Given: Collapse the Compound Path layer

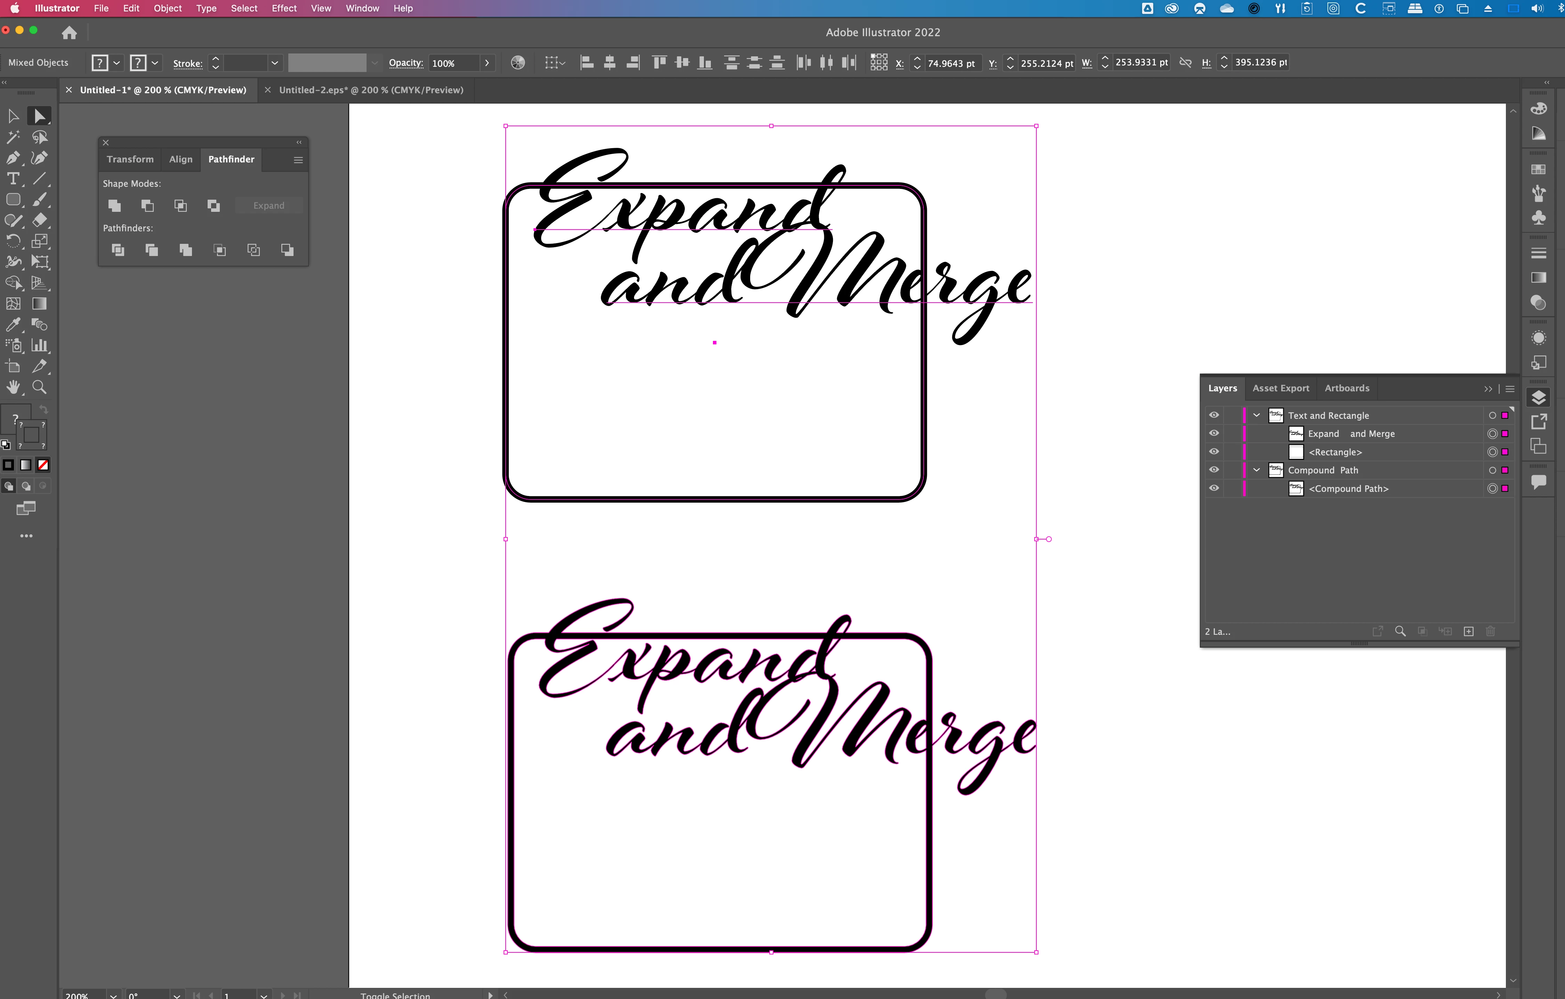Looking at the screenshot, I should click(x=1256, y=470).
